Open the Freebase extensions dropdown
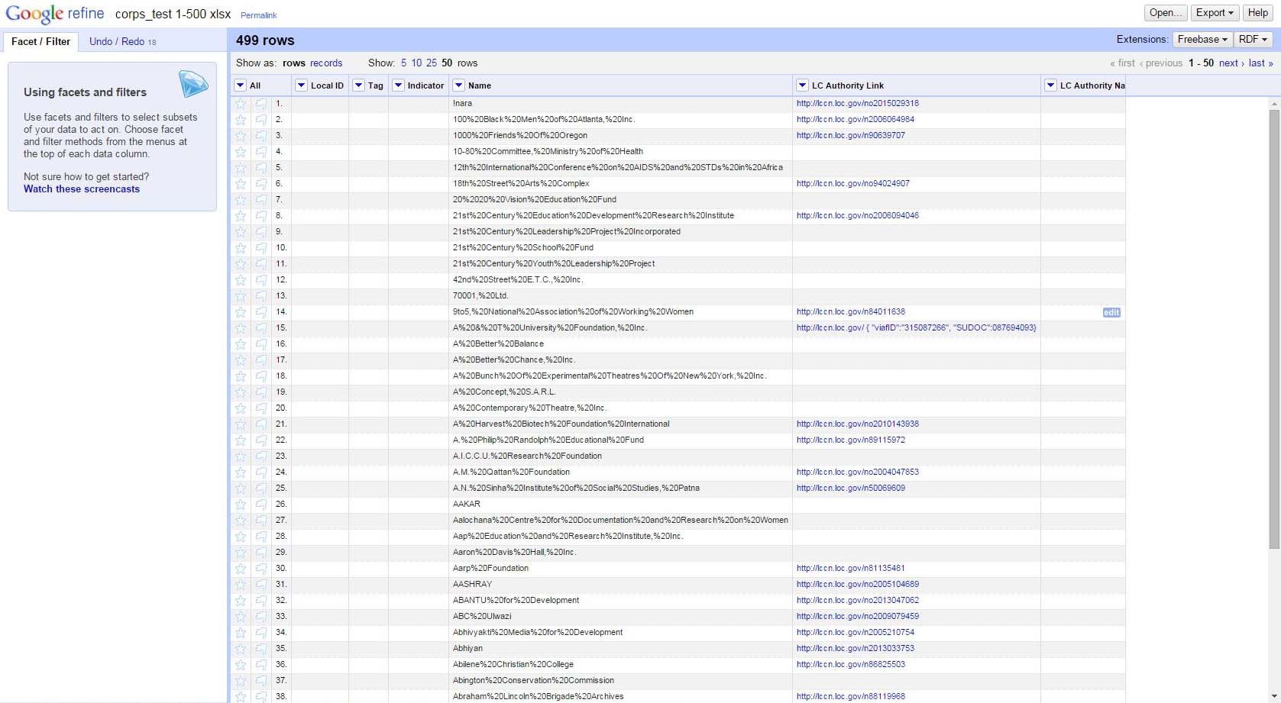This screenshot has width=1281, height=703. pos(1202,40)
